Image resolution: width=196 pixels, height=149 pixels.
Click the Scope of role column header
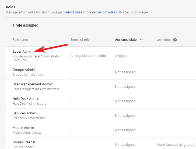(80, 40)
